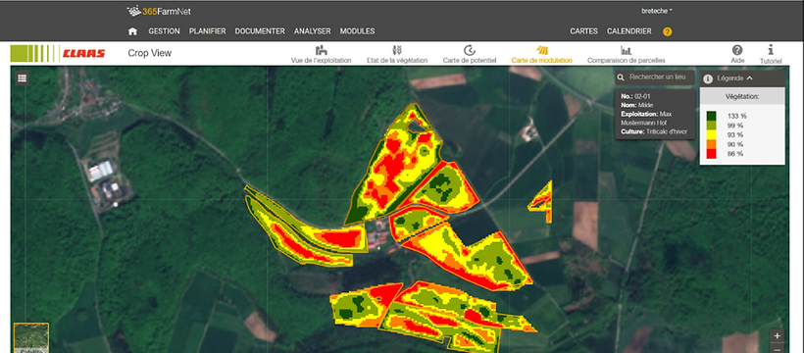Switch to Etat de la végétation

click(397, 55)
